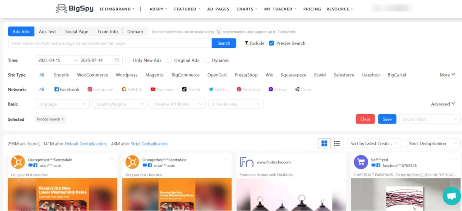
Task: Open the ADSPY menu
Action: (x=158, y=9)
